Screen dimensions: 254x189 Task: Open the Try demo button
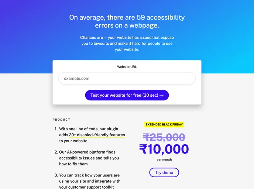164,172
